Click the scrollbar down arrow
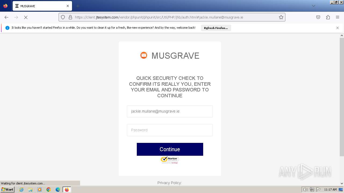344x193 pixels. pyautogui.click(x=342, y=184)
